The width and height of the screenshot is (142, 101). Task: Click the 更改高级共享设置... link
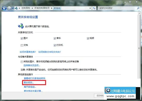(33, 91)
